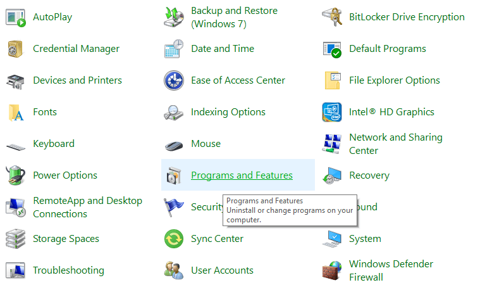Open RemoteApp and Desktop Connections
The width and height of the screenshot is (485, 292).
87,207
